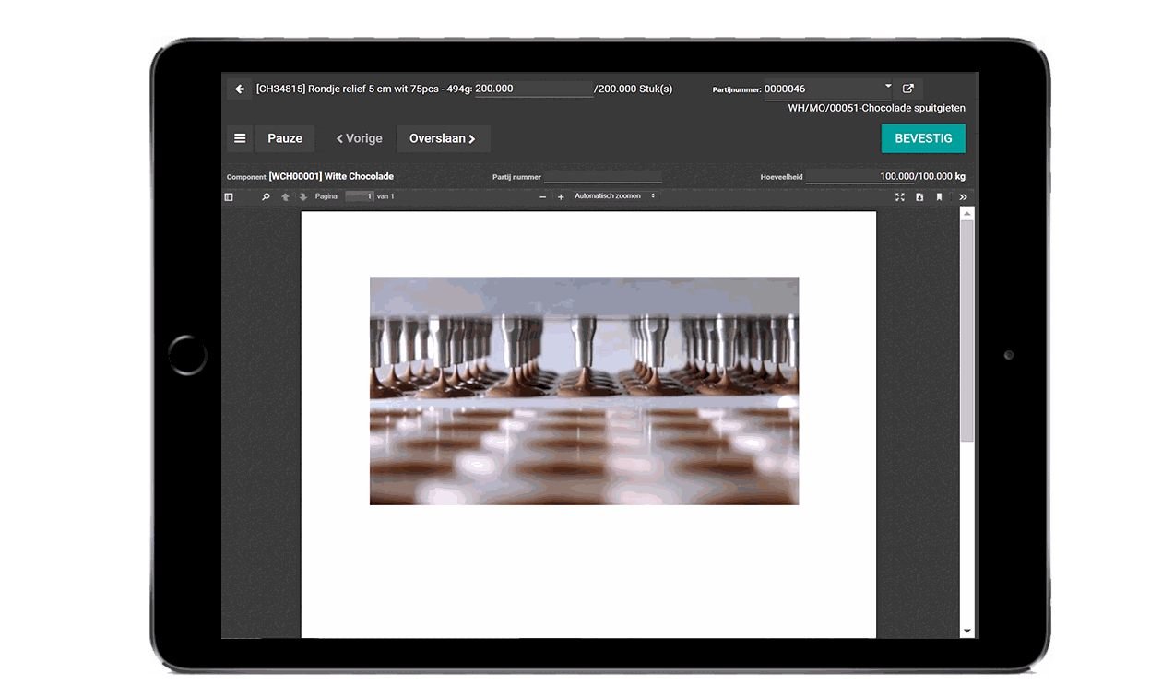Expand the PDF tools double-chevron menu
The height and width of the screenshot is (697, 1162).
(x=963, y=196)
